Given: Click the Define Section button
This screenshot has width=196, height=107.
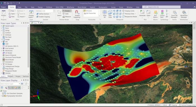Looking at the screenshot, I should click(x=43, y=14).
